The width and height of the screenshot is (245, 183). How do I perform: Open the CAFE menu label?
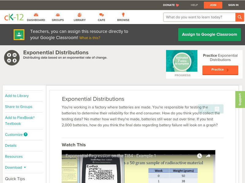coord(101,20)
